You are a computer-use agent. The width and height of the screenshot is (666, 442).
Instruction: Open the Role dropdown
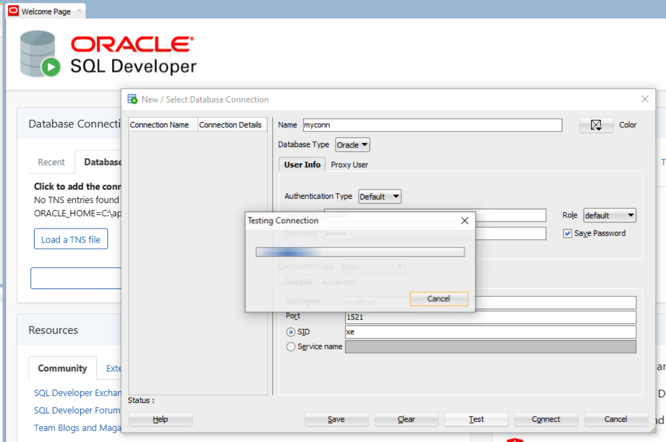pos(610,215)
